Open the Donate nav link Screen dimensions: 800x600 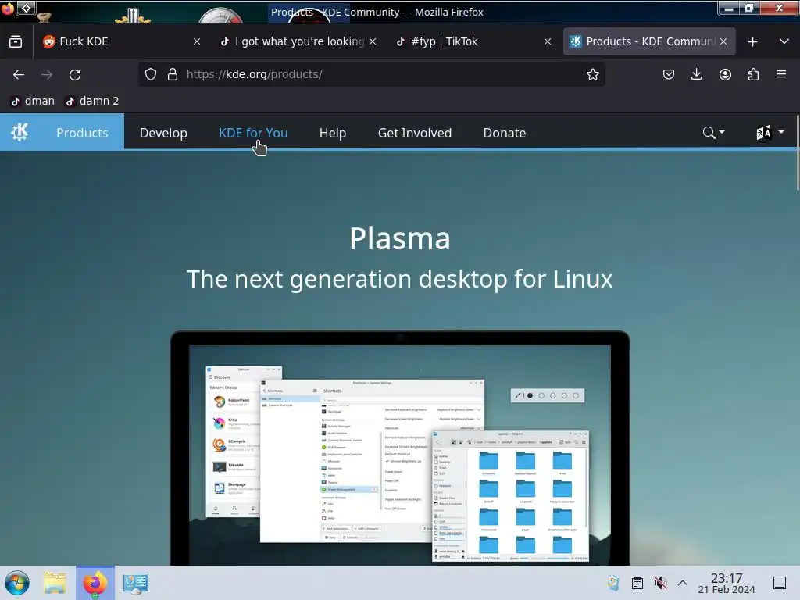pyautogui.click(x=505, y=133)
